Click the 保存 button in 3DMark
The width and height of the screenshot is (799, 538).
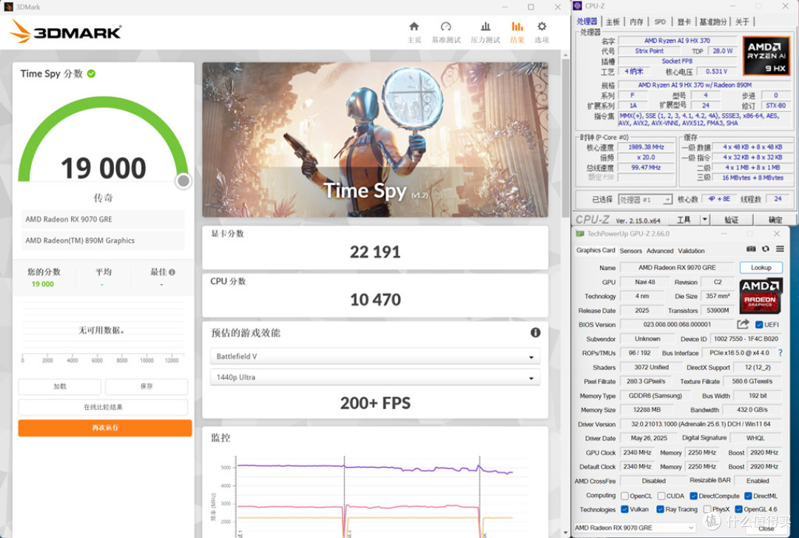click(146, 386)
